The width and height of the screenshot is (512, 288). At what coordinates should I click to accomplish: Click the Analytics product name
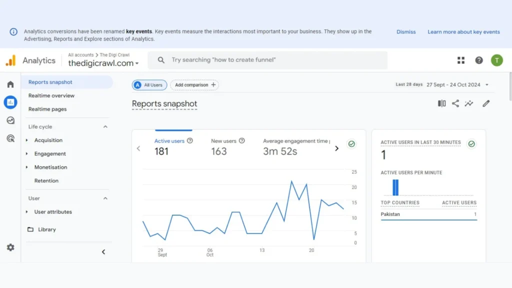click(x=39, y=60)
